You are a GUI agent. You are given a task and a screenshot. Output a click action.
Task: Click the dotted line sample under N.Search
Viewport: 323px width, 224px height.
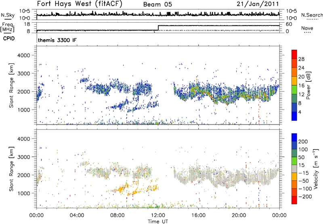[x=312, y=19]
